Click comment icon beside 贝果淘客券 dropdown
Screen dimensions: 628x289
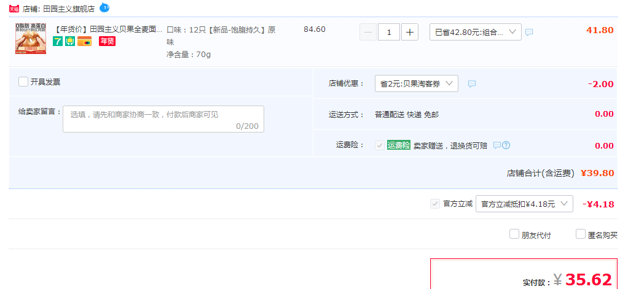point(472,83)
